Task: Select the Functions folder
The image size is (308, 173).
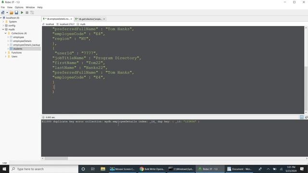Action: tap(16, 52)
